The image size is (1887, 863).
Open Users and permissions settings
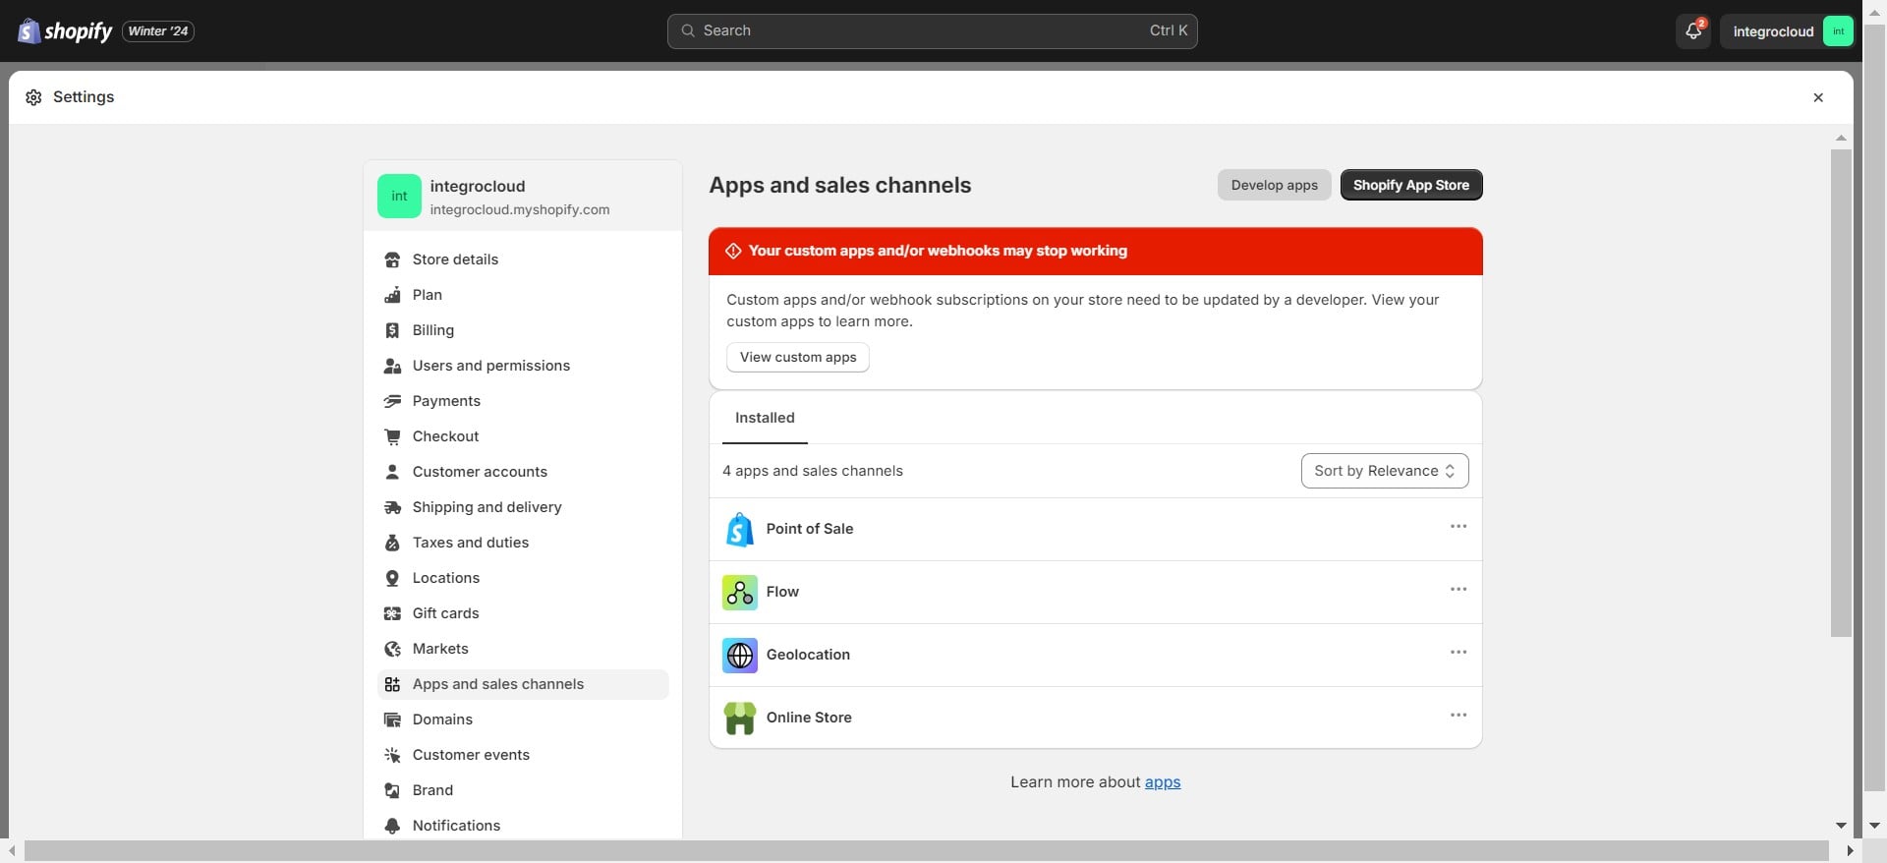tap(490, 366)
